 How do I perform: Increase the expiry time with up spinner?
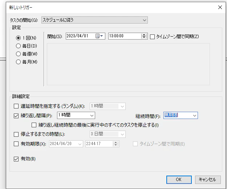pyautogui.click(x=115, y=143)
